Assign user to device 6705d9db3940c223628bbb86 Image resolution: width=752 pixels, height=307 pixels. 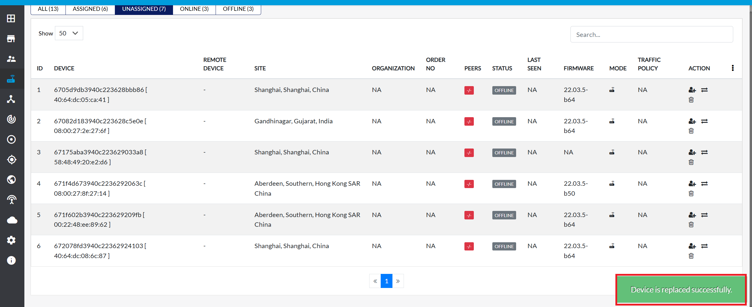point(692,90)
